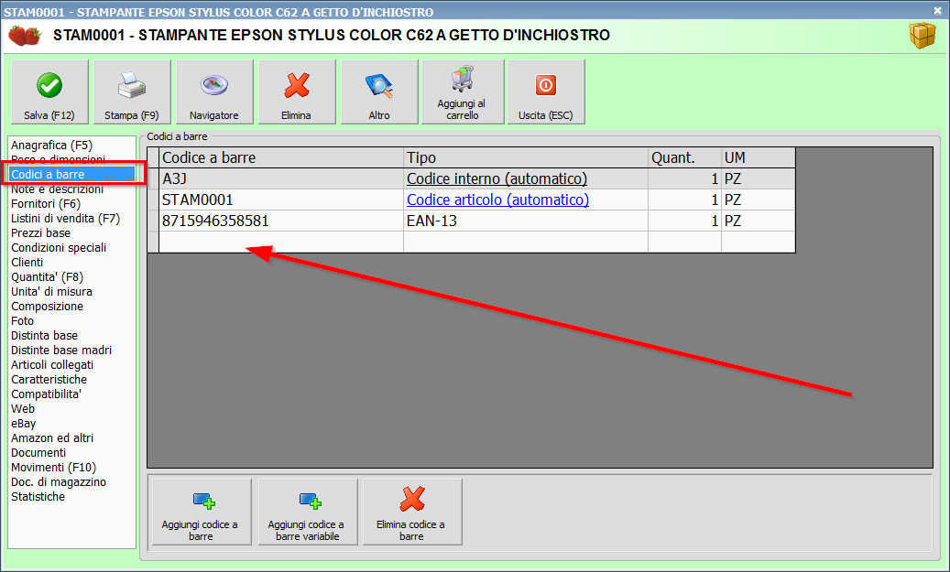Viewport: 950px width, 572px height.
Task: Open the Quantita' (F8) section
Action: coord(48,277)
